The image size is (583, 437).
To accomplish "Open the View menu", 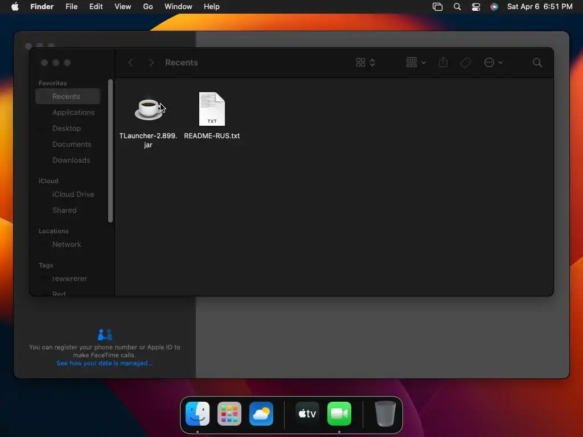I will tap(123, 7).
